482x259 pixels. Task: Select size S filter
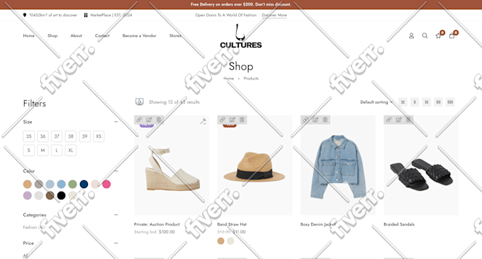28,150
